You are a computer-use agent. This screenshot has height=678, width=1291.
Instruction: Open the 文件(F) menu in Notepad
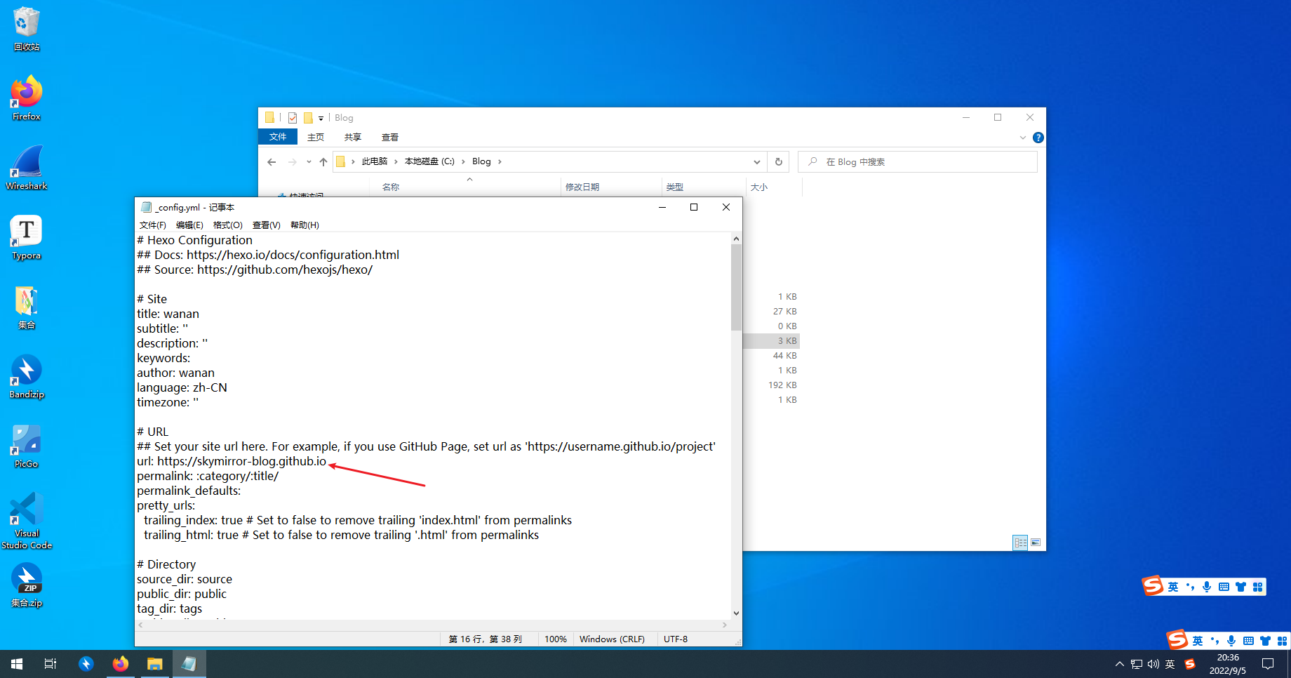point(153,225)
